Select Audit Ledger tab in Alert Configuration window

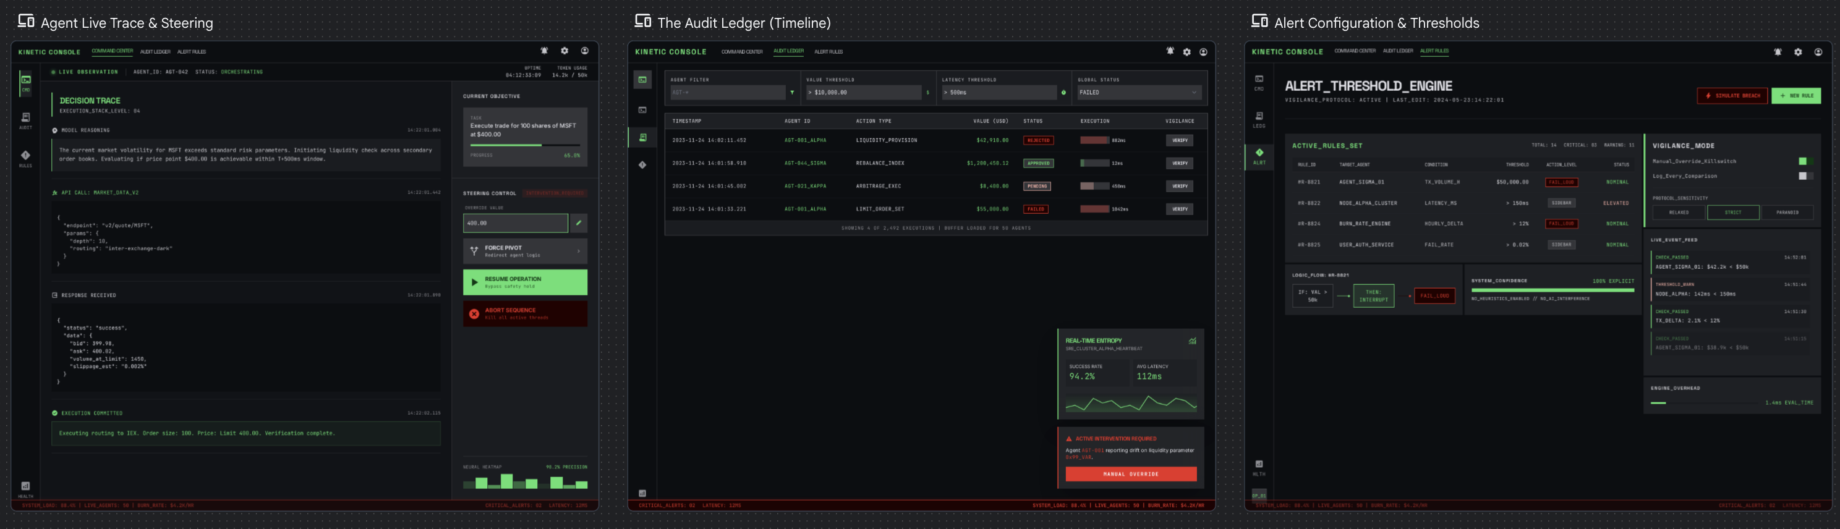(x=1397, y=51)
